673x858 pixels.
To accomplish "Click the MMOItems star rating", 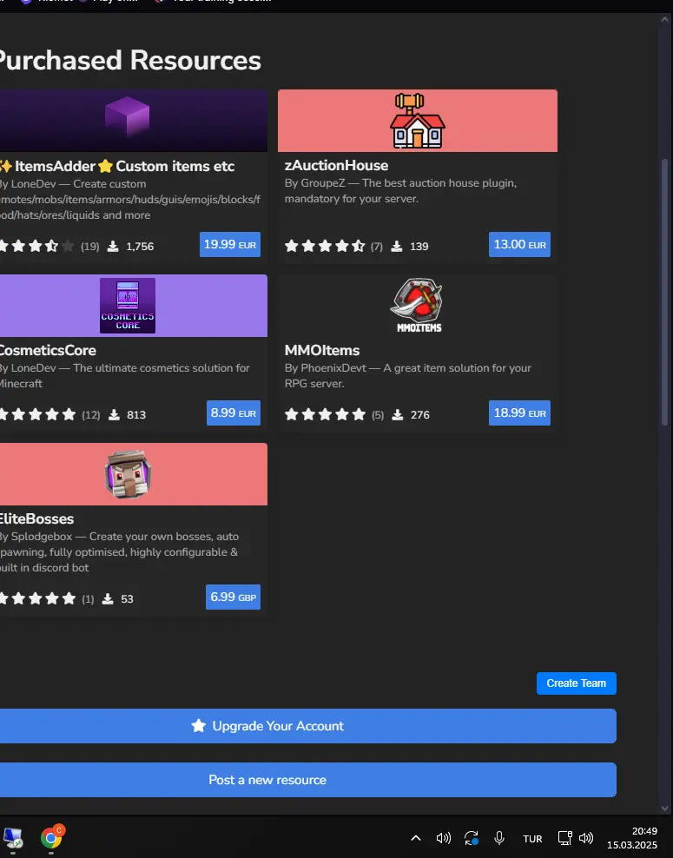I will (325, 415).
